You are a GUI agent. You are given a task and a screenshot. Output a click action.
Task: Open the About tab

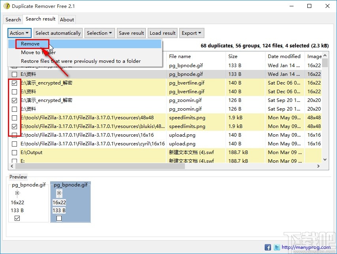pos(67,20)
